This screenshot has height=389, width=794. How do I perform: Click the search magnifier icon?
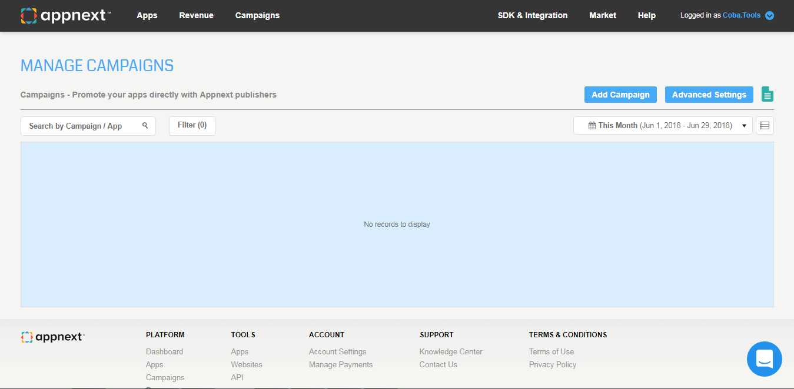click(x=145, y=126)
